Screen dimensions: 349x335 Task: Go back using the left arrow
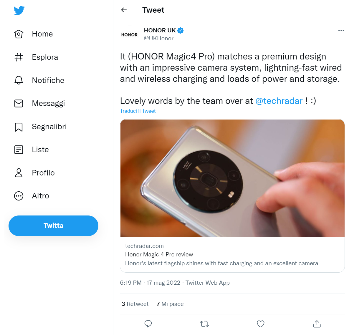tap(124, 10)
